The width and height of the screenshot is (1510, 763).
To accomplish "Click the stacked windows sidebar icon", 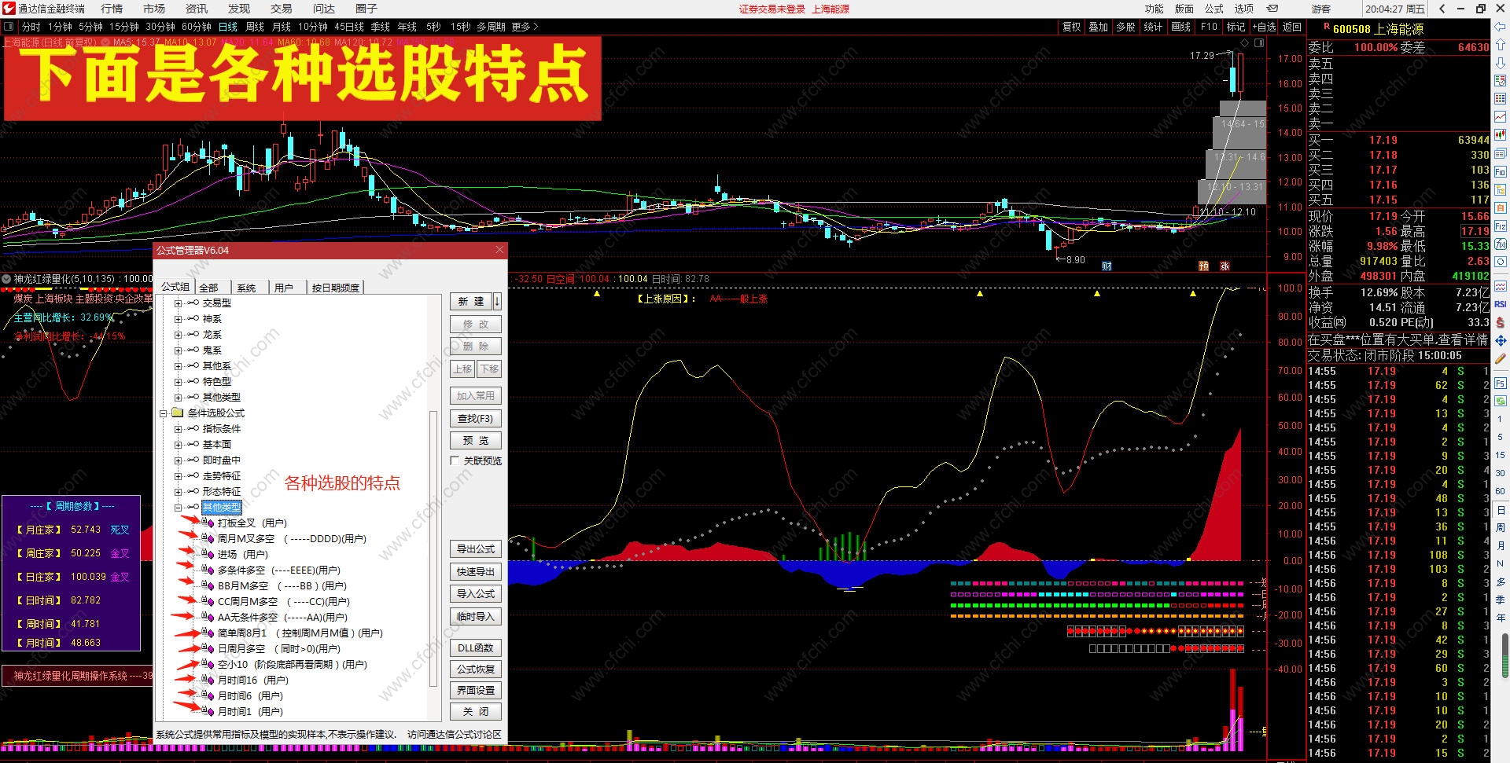I will [x=1501, y=154].
